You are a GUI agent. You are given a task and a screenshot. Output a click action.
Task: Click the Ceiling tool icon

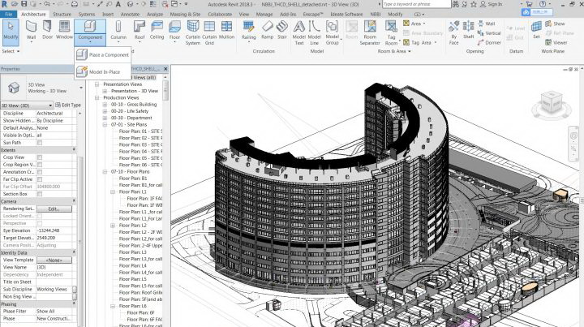click(157, 29)
